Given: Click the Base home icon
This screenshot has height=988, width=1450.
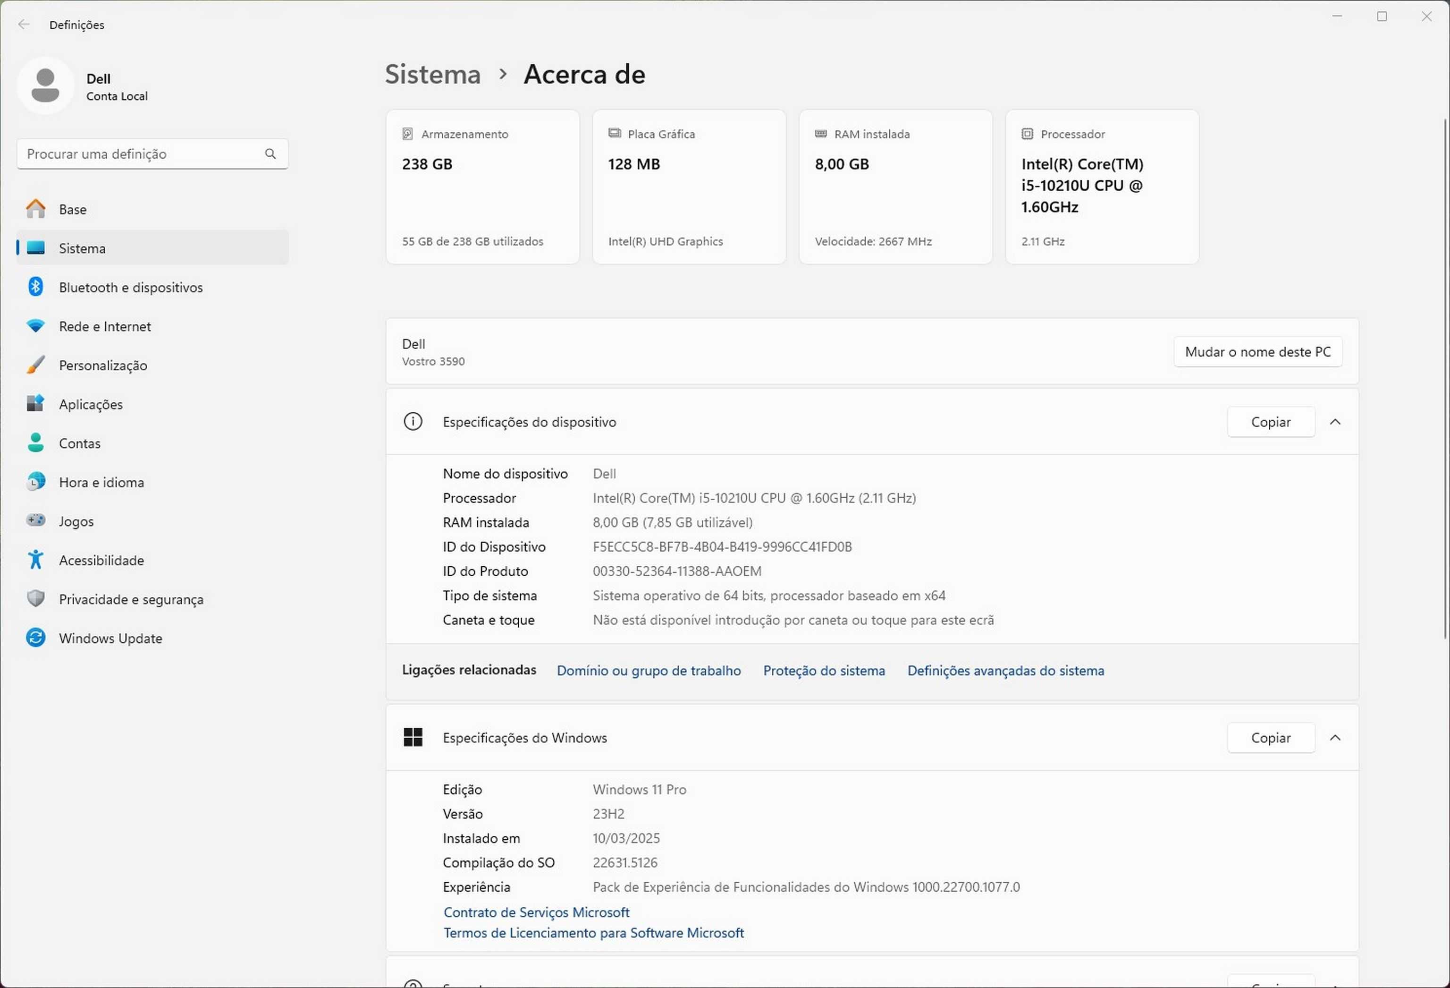Looking at the screenshot, I should [x=35, y=209].
